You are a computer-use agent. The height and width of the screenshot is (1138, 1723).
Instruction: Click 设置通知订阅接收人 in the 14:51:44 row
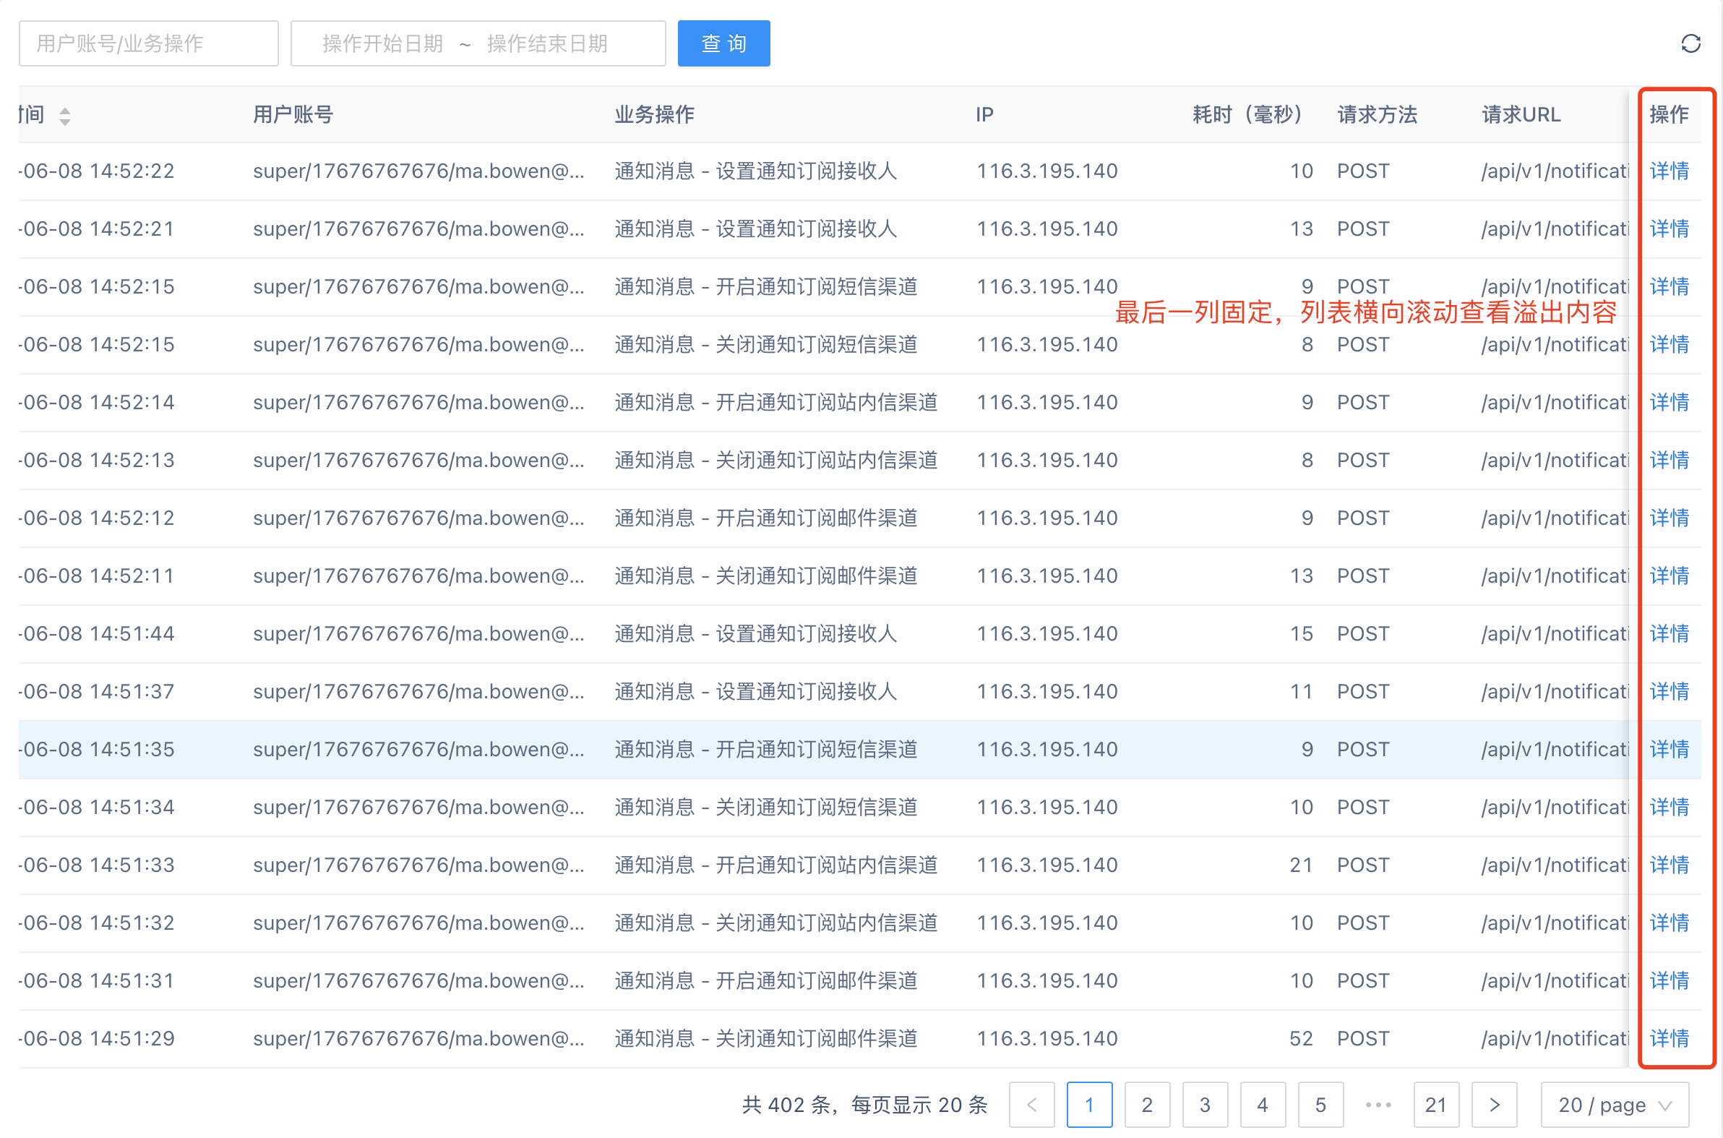pyautogui.click(x=806, y=633)
